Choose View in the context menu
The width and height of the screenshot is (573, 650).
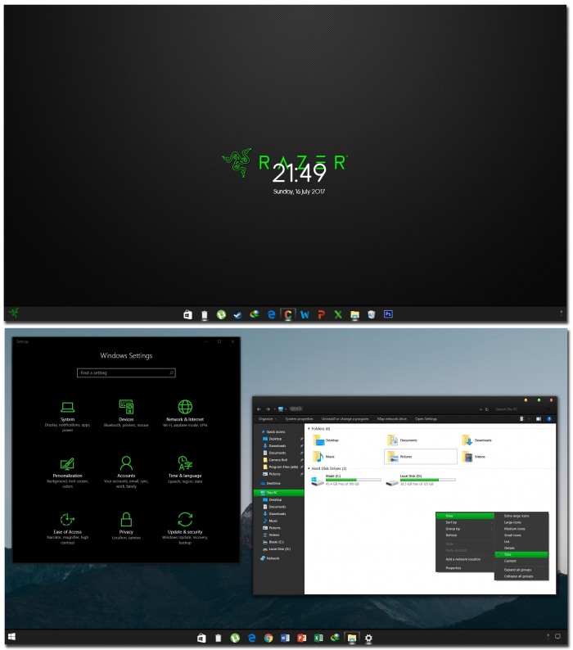pyautogui.click(x=465, y=516)
